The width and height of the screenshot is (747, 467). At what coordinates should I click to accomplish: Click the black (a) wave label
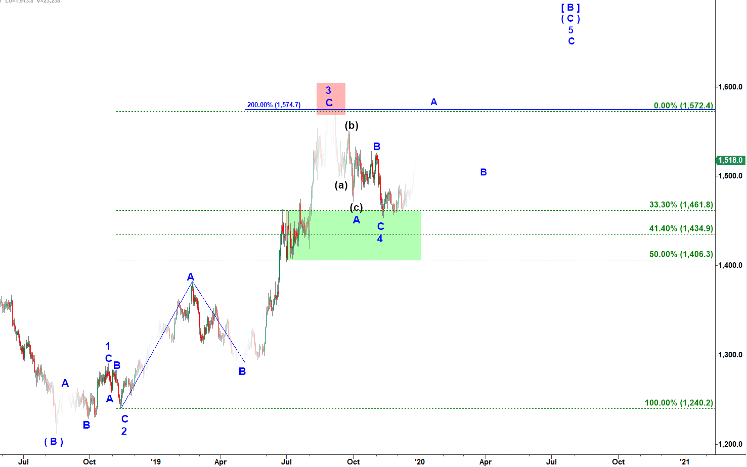point(341,185)
